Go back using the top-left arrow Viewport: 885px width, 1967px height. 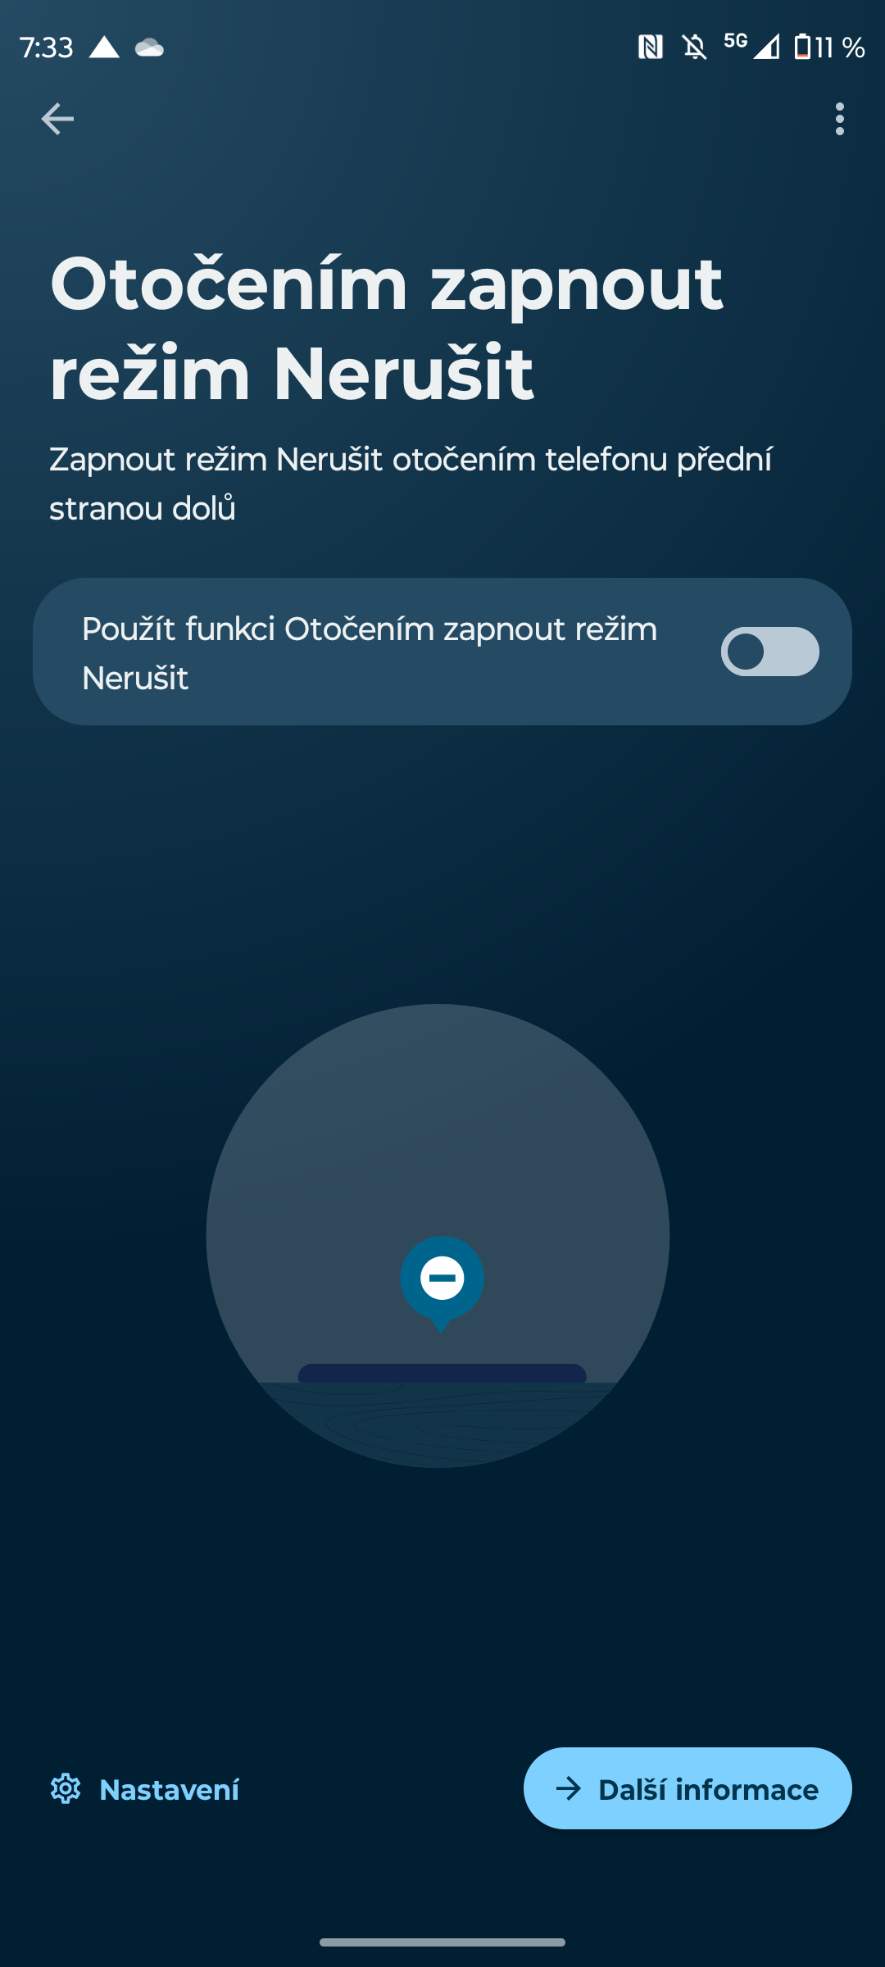(57, 119)
